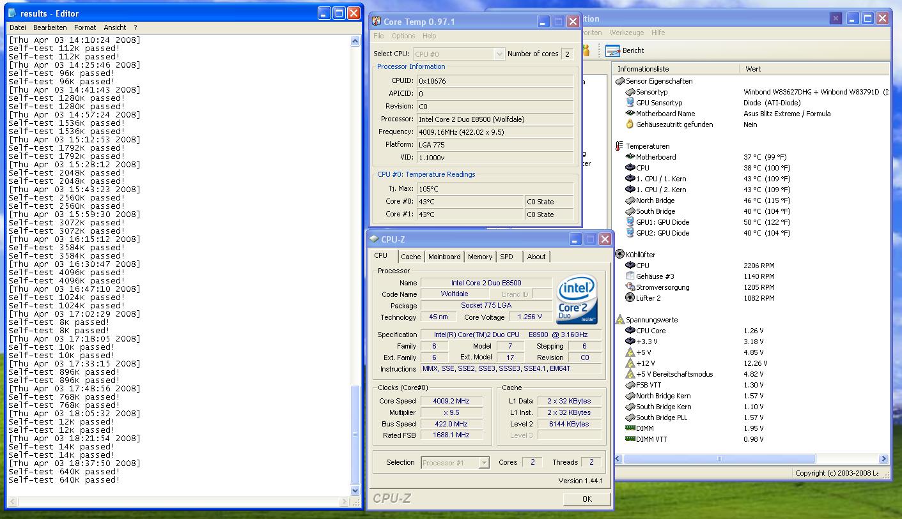Select the DIMM VTT memory icon

click(630, 439)
